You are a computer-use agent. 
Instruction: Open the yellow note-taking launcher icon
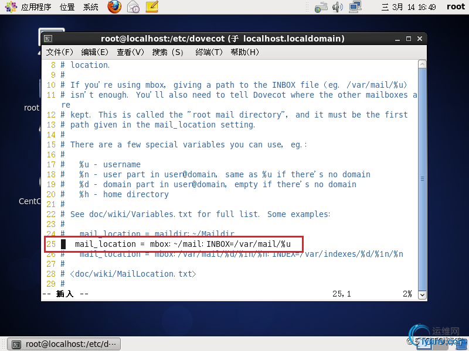click(x=152, y=6)
